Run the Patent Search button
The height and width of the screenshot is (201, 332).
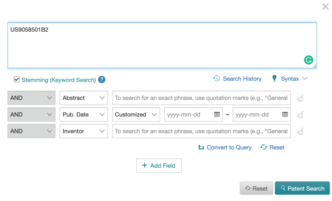[x=302, y=188]
